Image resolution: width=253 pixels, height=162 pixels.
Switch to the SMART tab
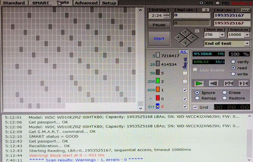coord(40,3)
